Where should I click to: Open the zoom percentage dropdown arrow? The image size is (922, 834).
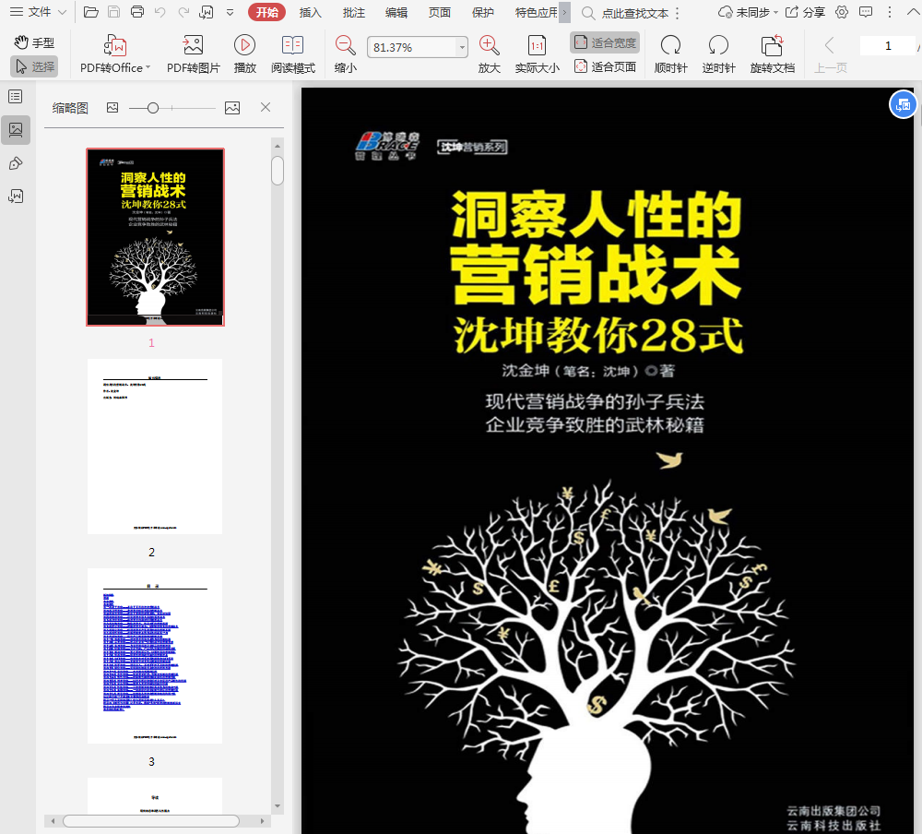(x=462, y=47)
